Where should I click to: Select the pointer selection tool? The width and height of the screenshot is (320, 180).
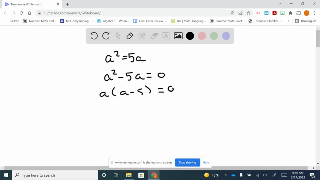coord(118,36)
